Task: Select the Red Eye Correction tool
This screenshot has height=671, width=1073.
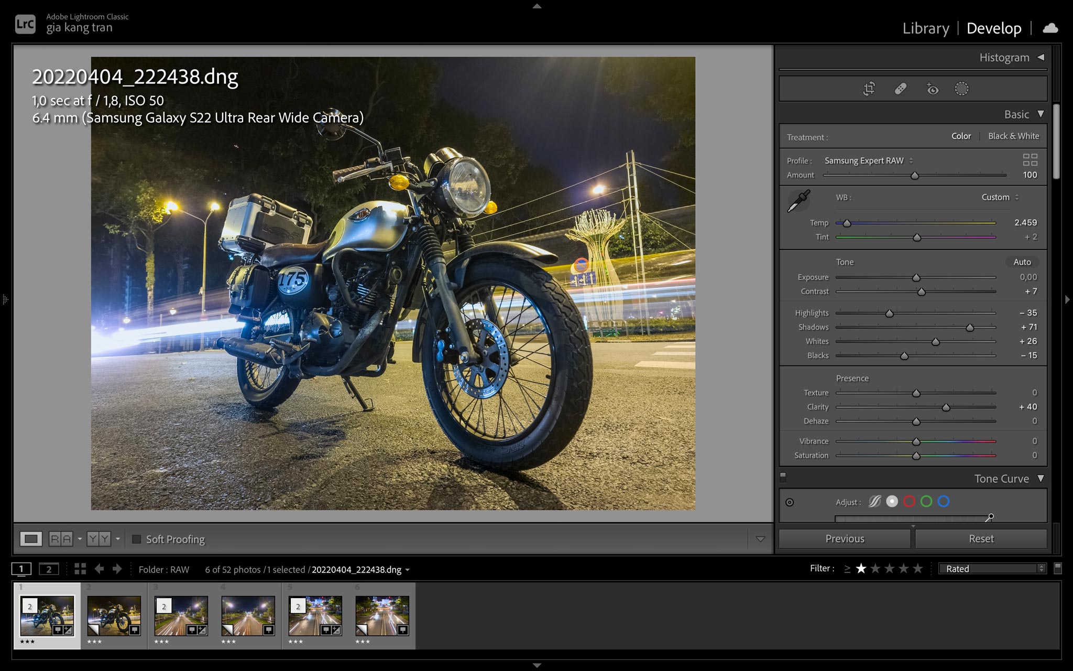Action: click(932, 89)
